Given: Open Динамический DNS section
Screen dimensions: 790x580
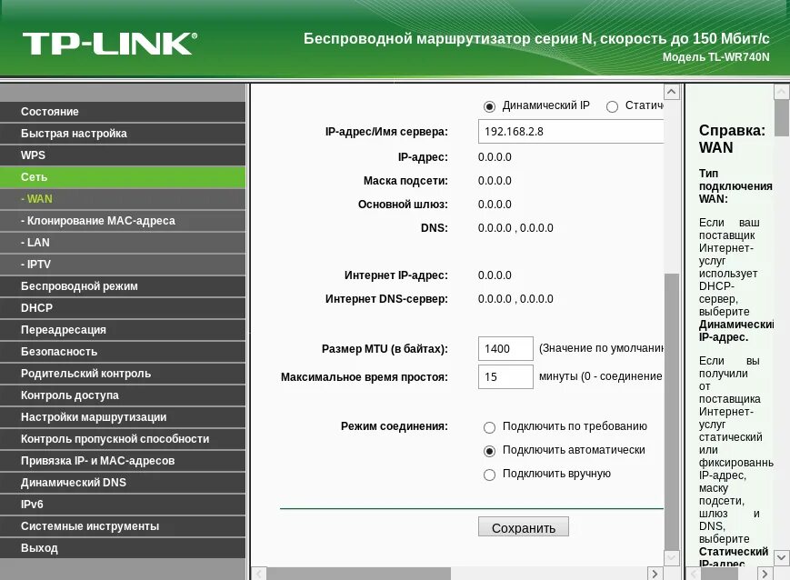Looking at the screenshot, I should click(123, 482).
